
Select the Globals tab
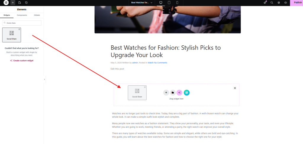coord(37,15)
